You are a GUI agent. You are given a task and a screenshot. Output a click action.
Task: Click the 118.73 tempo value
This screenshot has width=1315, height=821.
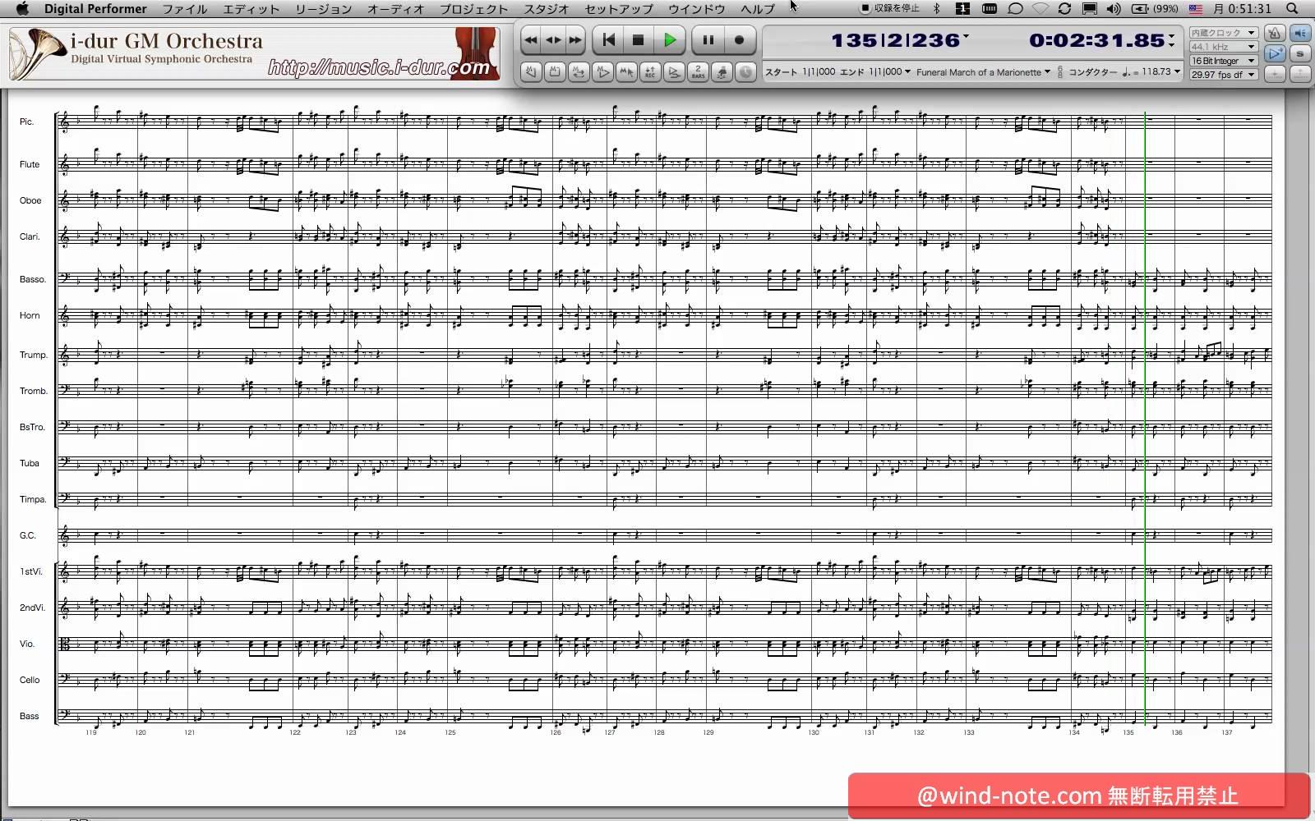tap(1156, 72)
